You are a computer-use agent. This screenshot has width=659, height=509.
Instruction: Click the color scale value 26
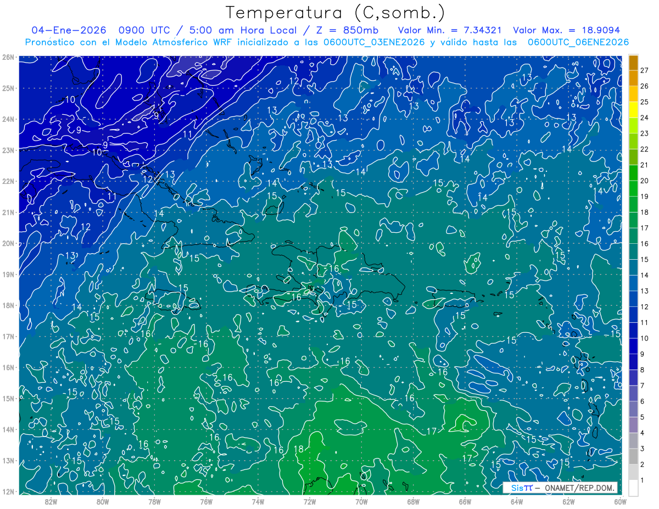(x=644, y=86)
